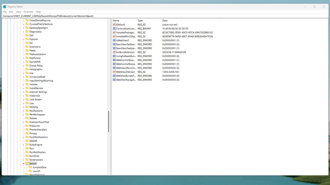330x185 pixels.
Task: Click the binary icon of CortanaStateLast value
Action: pos(114,29)
